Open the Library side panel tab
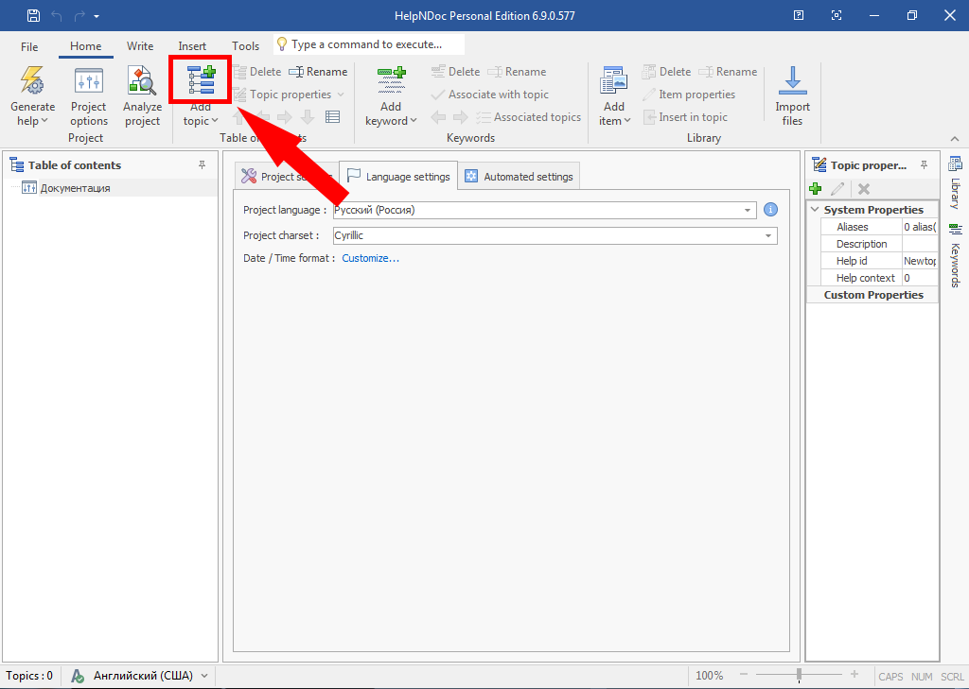The height and width of the screenshot is (689, 969). coord(955,182)
